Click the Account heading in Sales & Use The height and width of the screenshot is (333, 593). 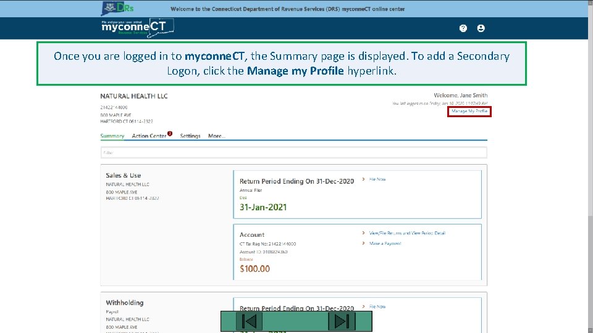pos(252,235)
